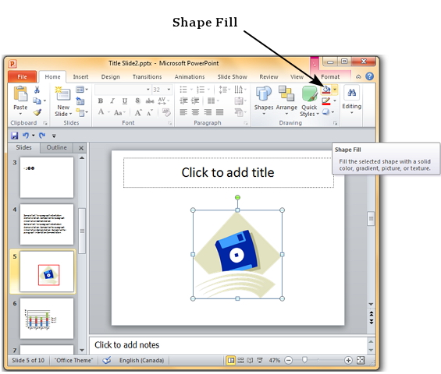Open Customize Quick Access Toolbar dropdown
This screenshot has width=441, height=374.
54,136
